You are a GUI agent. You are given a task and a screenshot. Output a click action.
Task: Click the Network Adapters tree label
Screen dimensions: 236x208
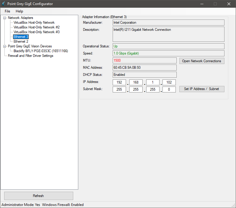(x=20, y=18)
